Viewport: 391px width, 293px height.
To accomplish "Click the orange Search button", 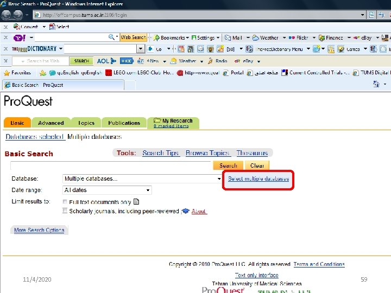I will tap(228, 165).
